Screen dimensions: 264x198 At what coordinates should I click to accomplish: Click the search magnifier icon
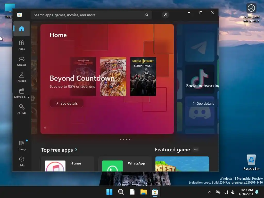[147, 15]
